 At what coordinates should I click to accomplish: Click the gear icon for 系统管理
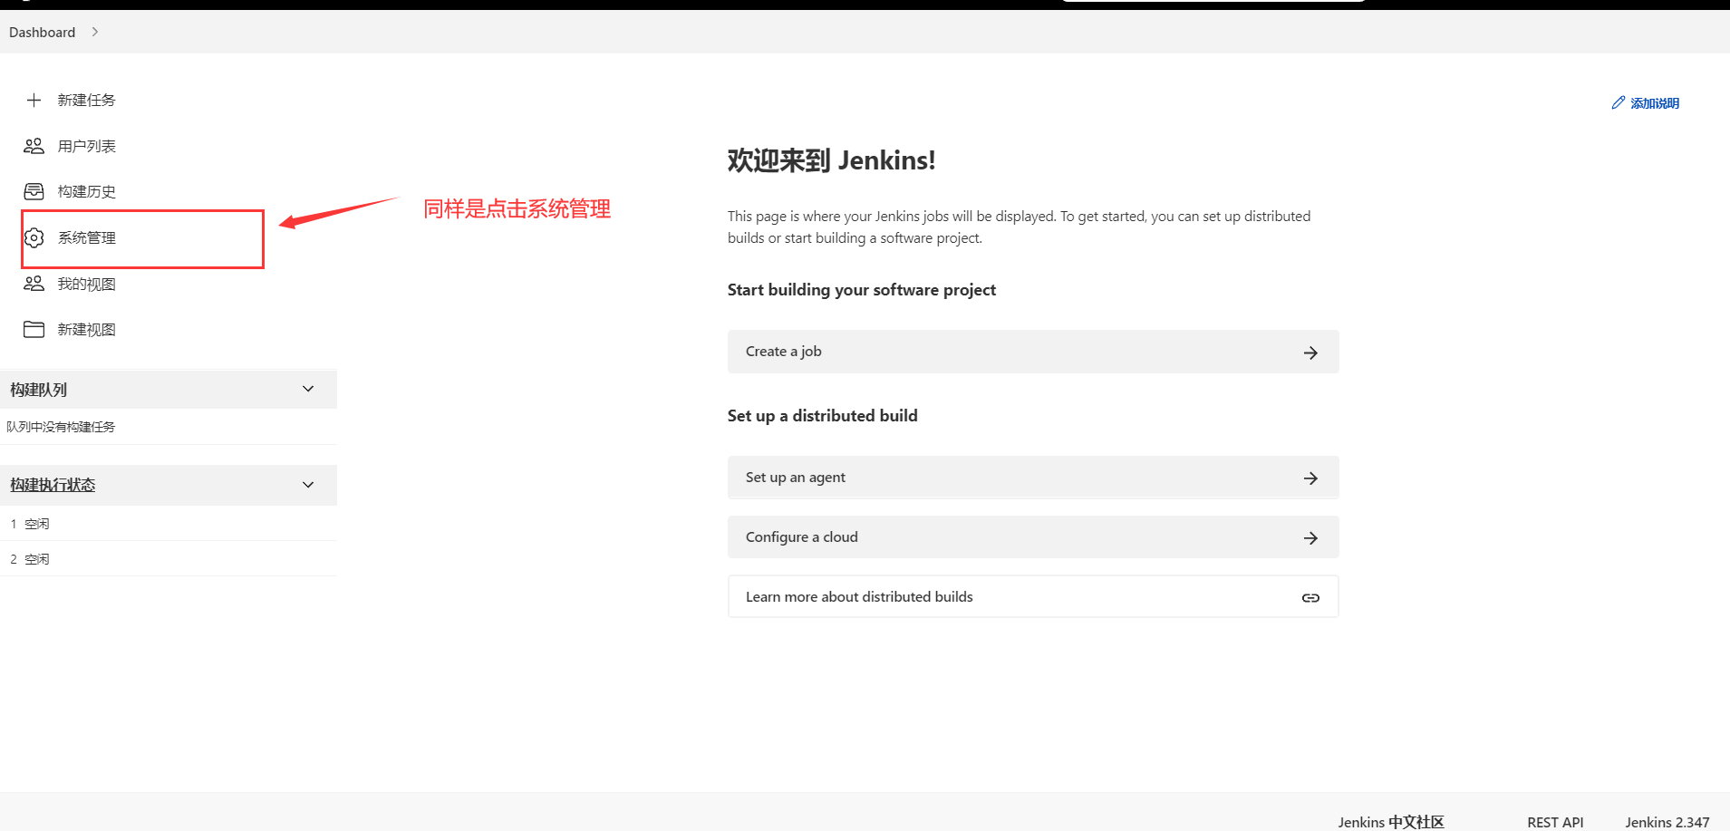pos(34,237)
